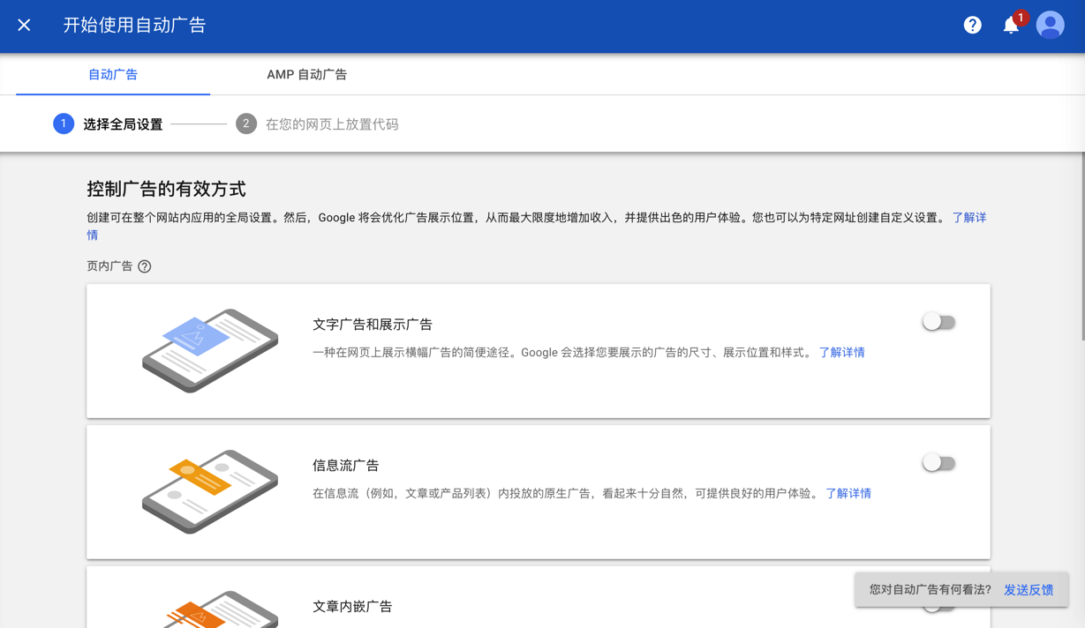Open the user account avatar
This screenshot has width=1085, height=628.
[1050, 26]
